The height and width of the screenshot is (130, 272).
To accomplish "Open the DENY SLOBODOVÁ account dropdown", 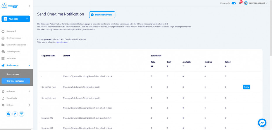I will [x=258, y=3].
